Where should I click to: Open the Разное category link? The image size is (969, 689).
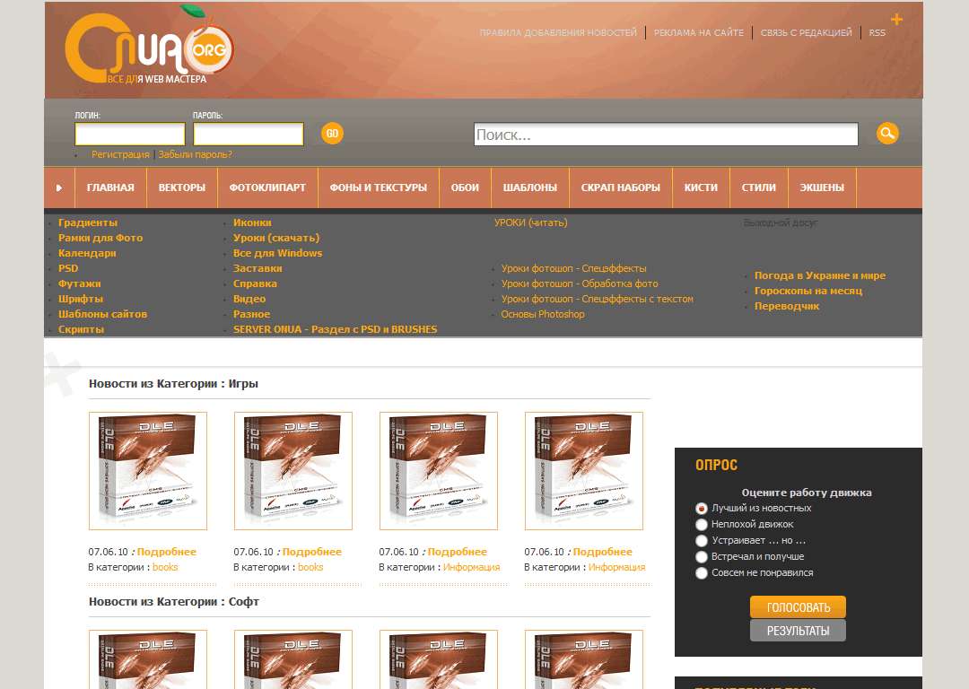pyautogui.click(x=251, y=314)
